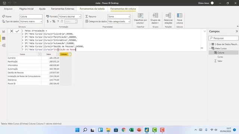Click the Power BI row cell
Screen dimensions: 239x134
24,83
